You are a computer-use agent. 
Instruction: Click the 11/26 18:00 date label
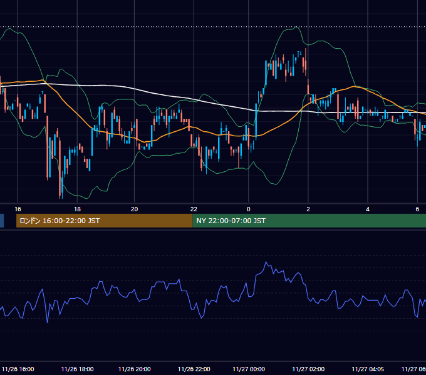tap(78, 369)
